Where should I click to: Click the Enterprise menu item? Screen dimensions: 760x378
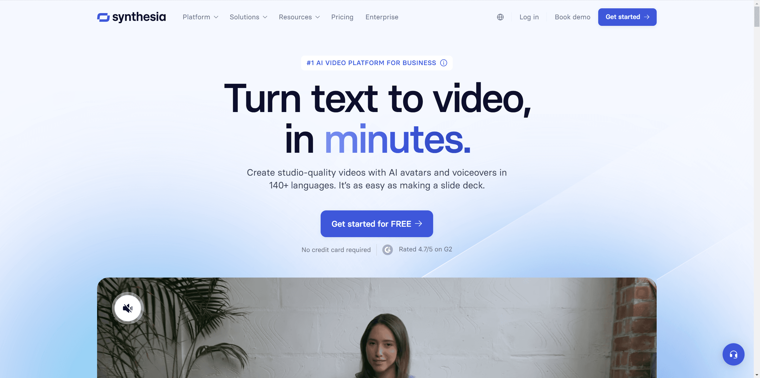pos(382,17)
